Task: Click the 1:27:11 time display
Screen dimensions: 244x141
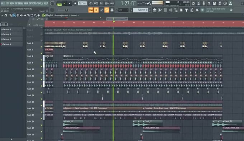Action: pos(128,3)
